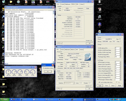The height and width of the screenshot is (101, 126).
Task: Click the MemSet 3.0 title bar icon
Action: [97, 35]
